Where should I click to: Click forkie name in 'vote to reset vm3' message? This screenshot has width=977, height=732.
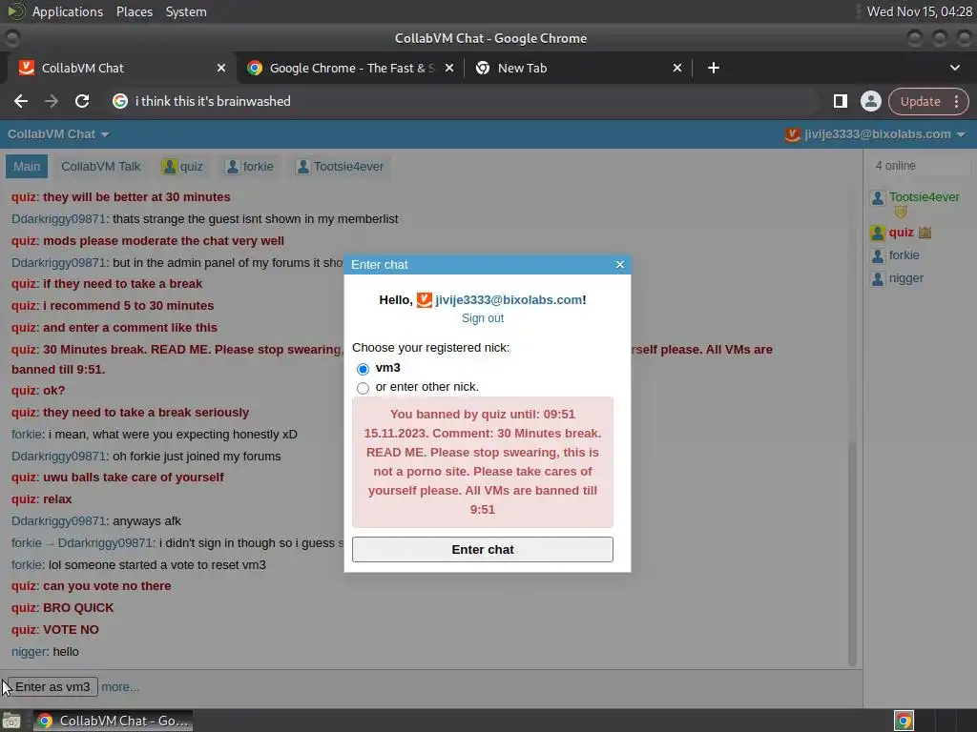pos(26,565)
